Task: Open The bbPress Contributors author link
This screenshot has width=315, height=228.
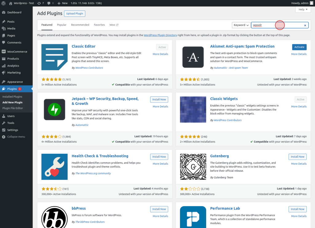Action: point(90,222)
